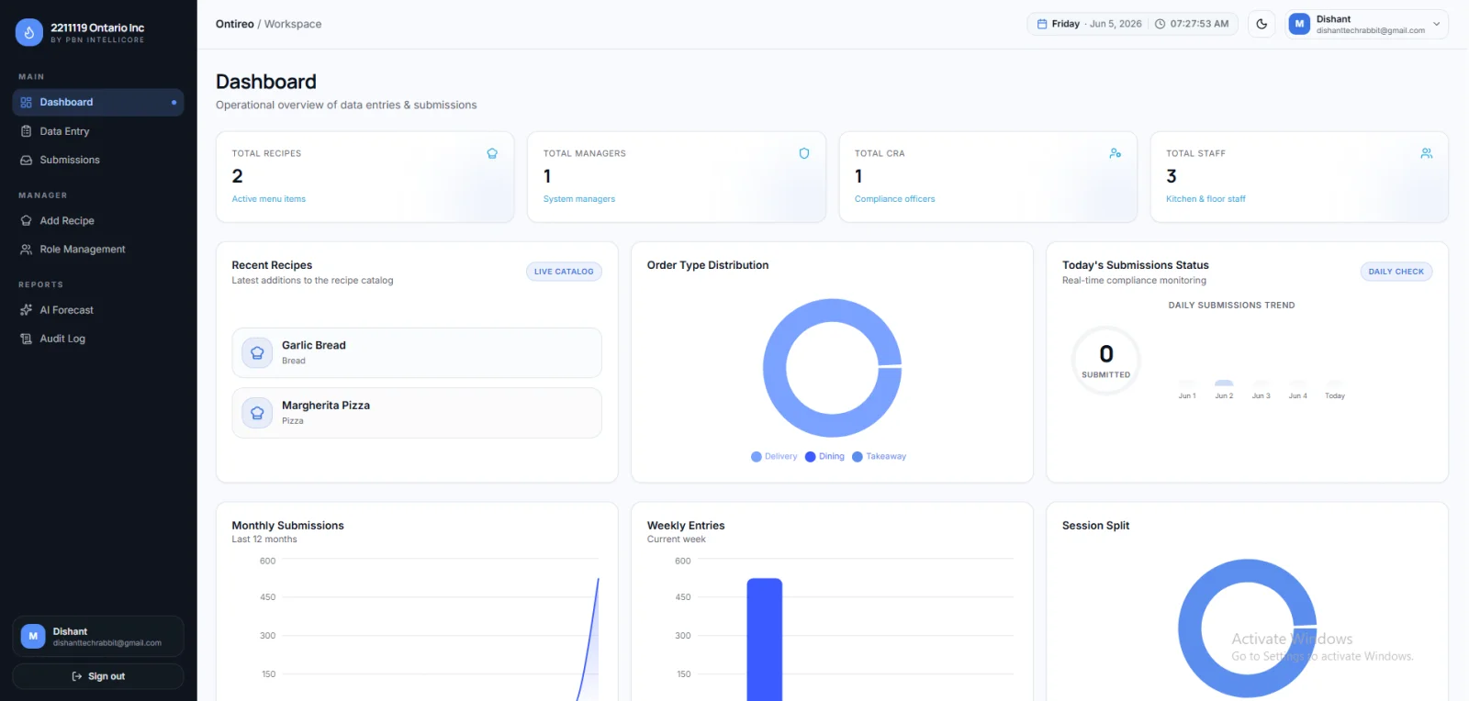
Task: Click the Role Management users icon
Action: click(x=26, y=249)
